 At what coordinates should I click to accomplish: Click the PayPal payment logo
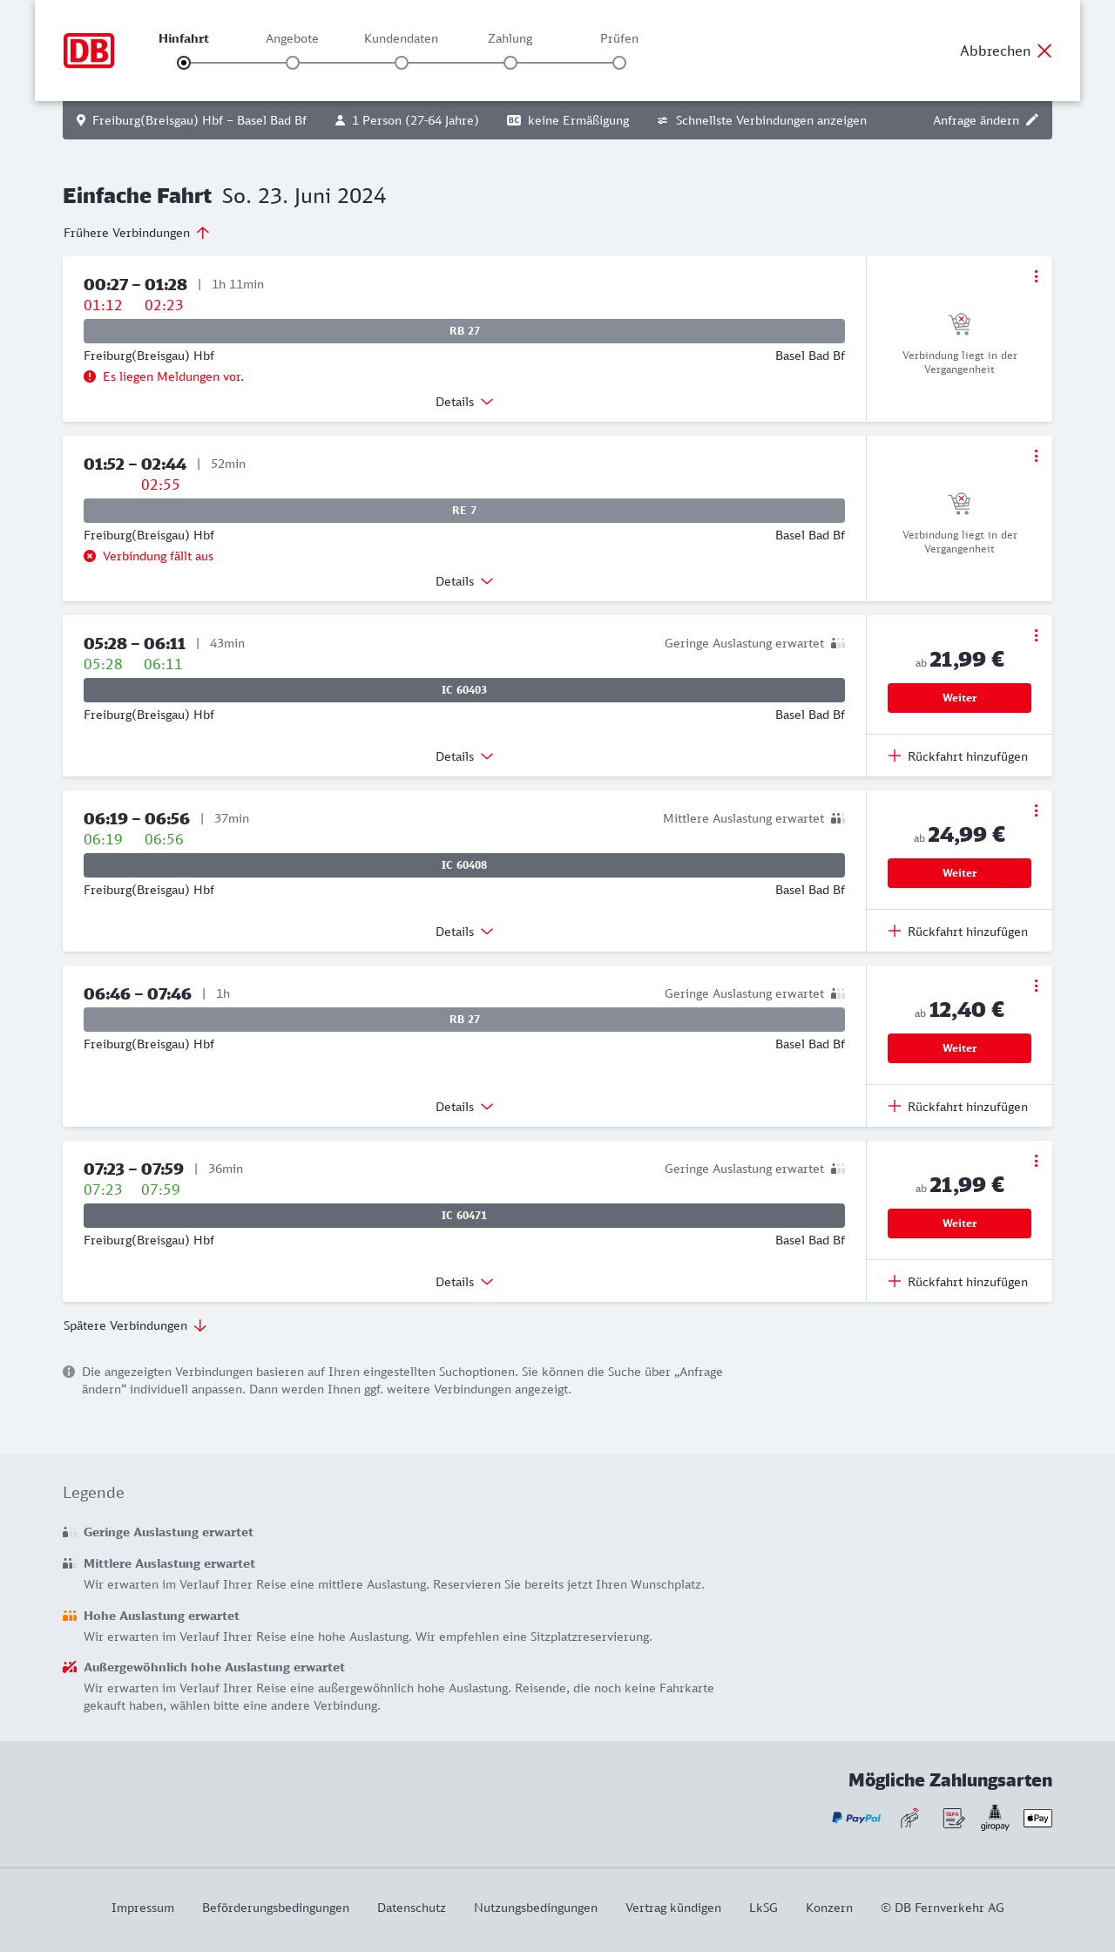click(856, 1818)
